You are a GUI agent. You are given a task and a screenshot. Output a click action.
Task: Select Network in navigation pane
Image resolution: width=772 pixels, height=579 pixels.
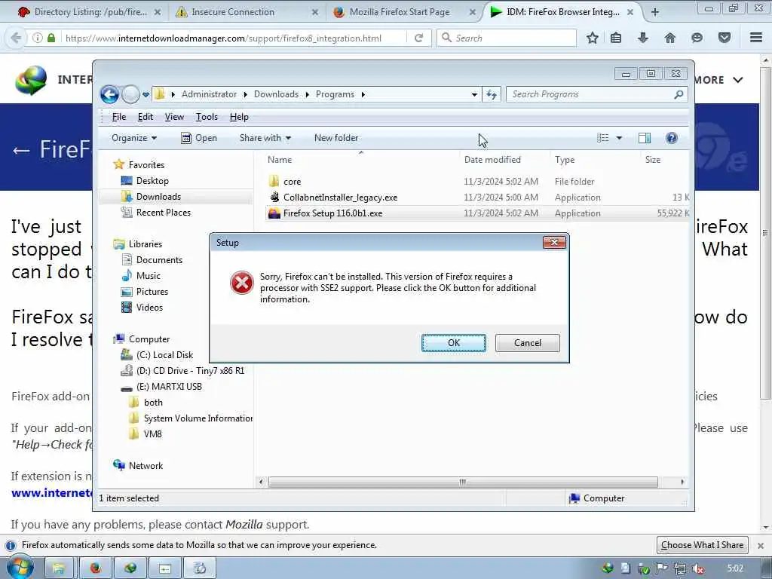146,465
